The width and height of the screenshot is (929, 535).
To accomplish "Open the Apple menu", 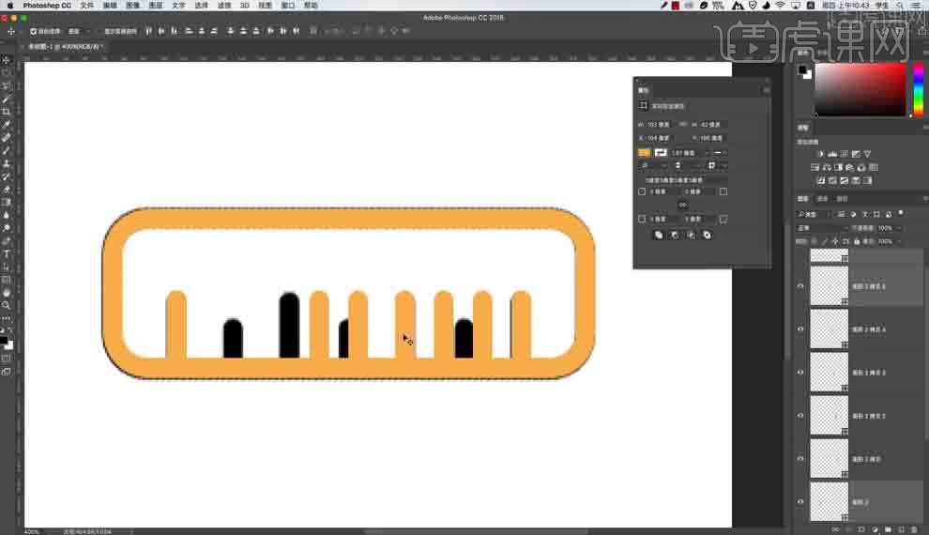I will tap(9, 6).
